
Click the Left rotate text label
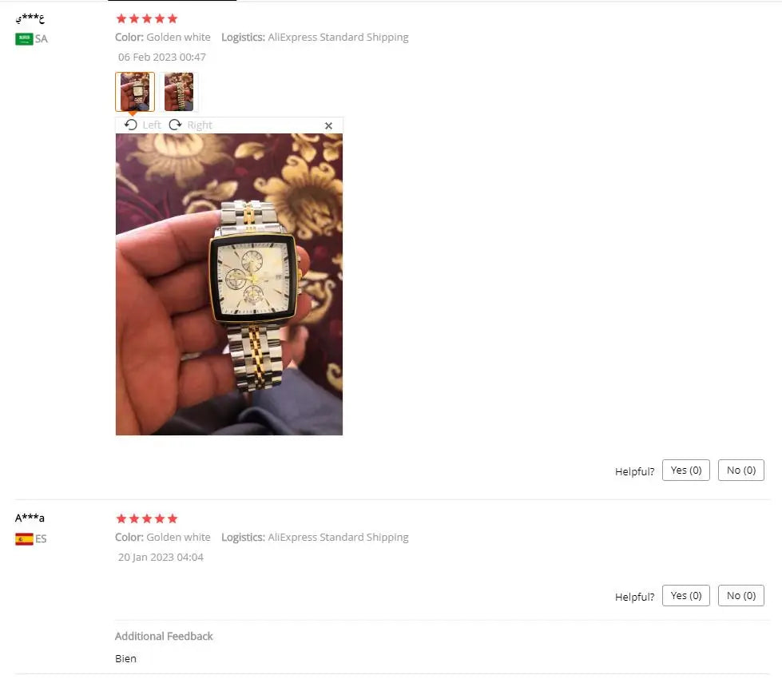(152, 125)
